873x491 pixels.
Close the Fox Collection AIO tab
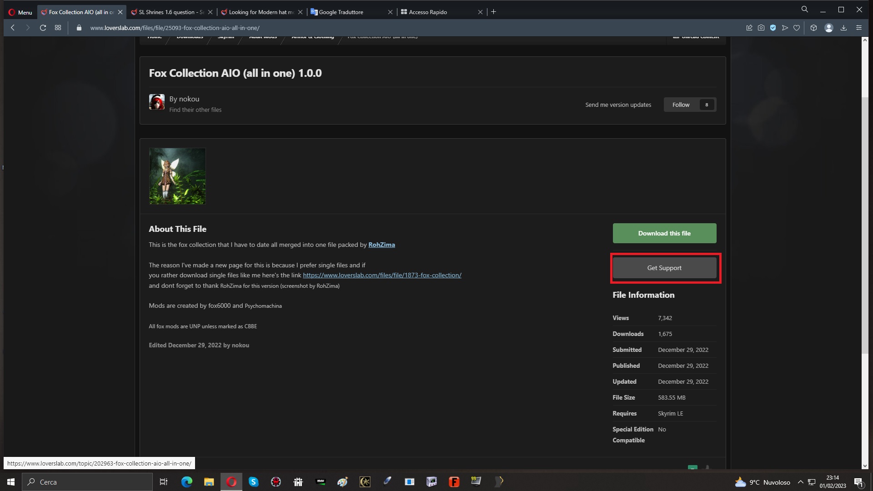click(120, 12)
